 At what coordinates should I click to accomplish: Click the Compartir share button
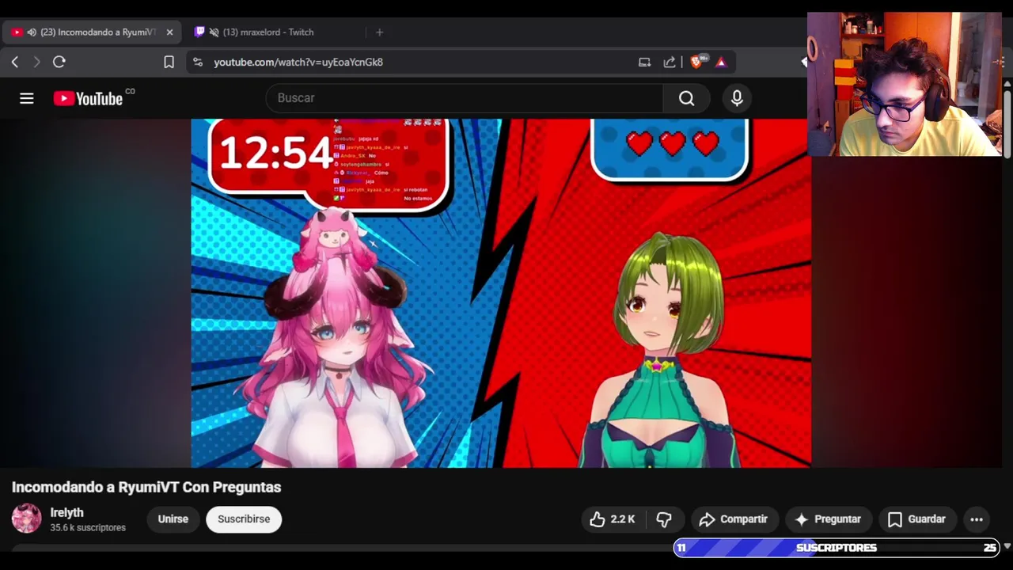tap(734, 519)
